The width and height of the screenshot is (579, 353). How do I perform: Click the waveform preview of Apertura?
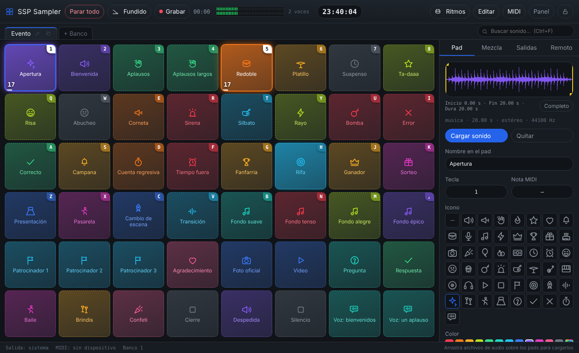[509, 79]
